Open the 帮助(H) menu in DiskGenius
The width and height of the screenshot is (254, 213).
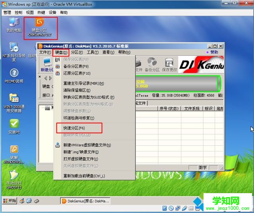point(124,52)
